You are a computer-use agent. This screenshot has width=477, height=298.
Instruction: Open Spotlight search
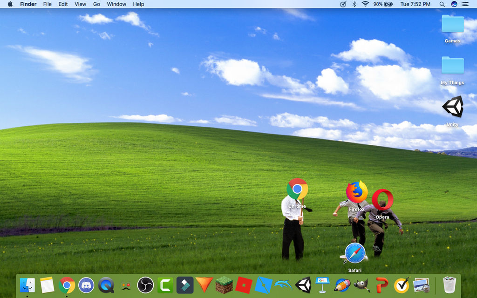coord(442,4)
